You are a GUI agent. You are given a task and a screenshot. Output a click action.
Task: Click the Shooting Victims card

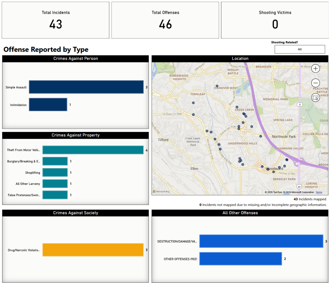[275, 20]
